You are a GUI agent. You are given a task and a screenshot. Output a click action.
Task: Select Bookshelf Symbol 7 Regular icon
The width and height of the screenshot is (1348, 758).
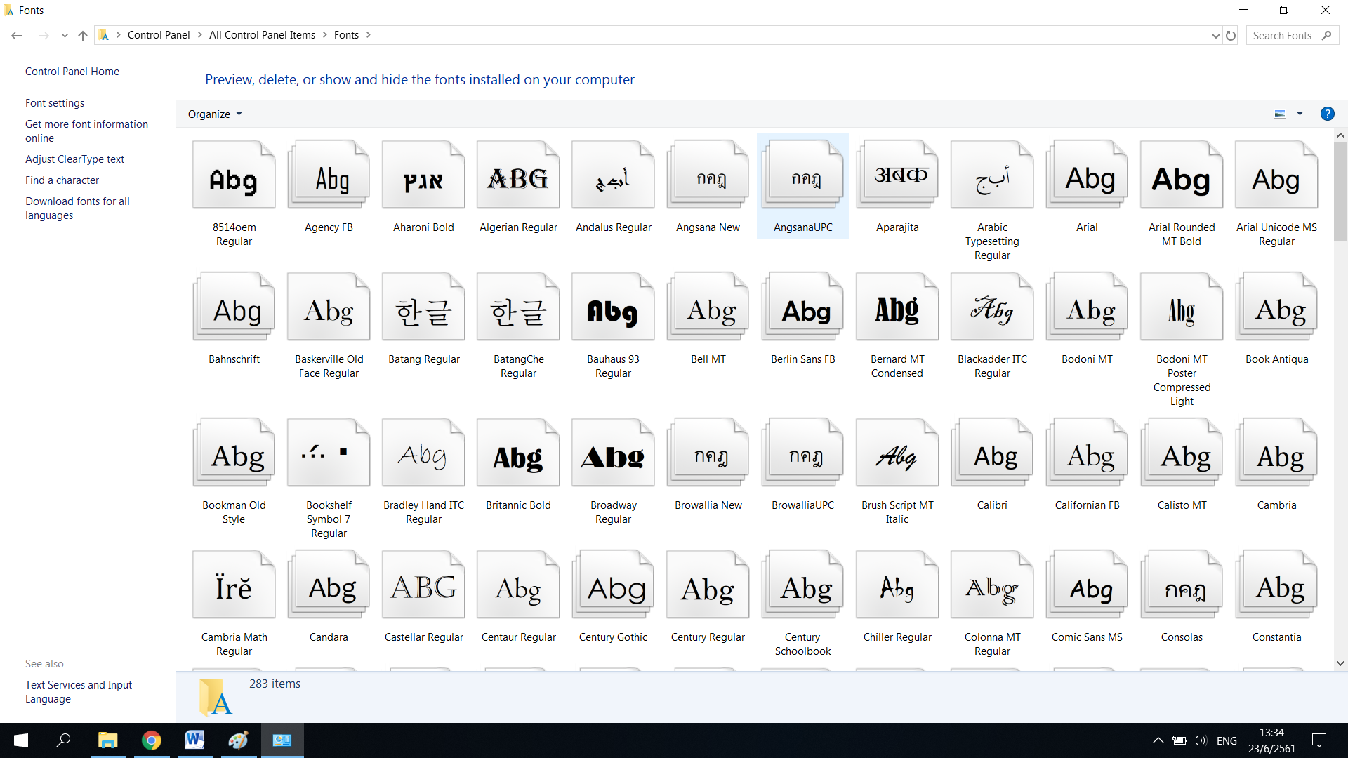(329, 453)
